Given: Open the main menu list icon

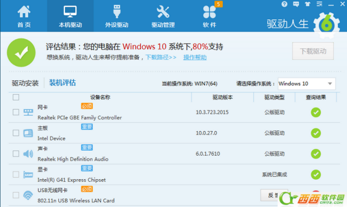Looking at the screenshot, I should (x=319, y=4).
